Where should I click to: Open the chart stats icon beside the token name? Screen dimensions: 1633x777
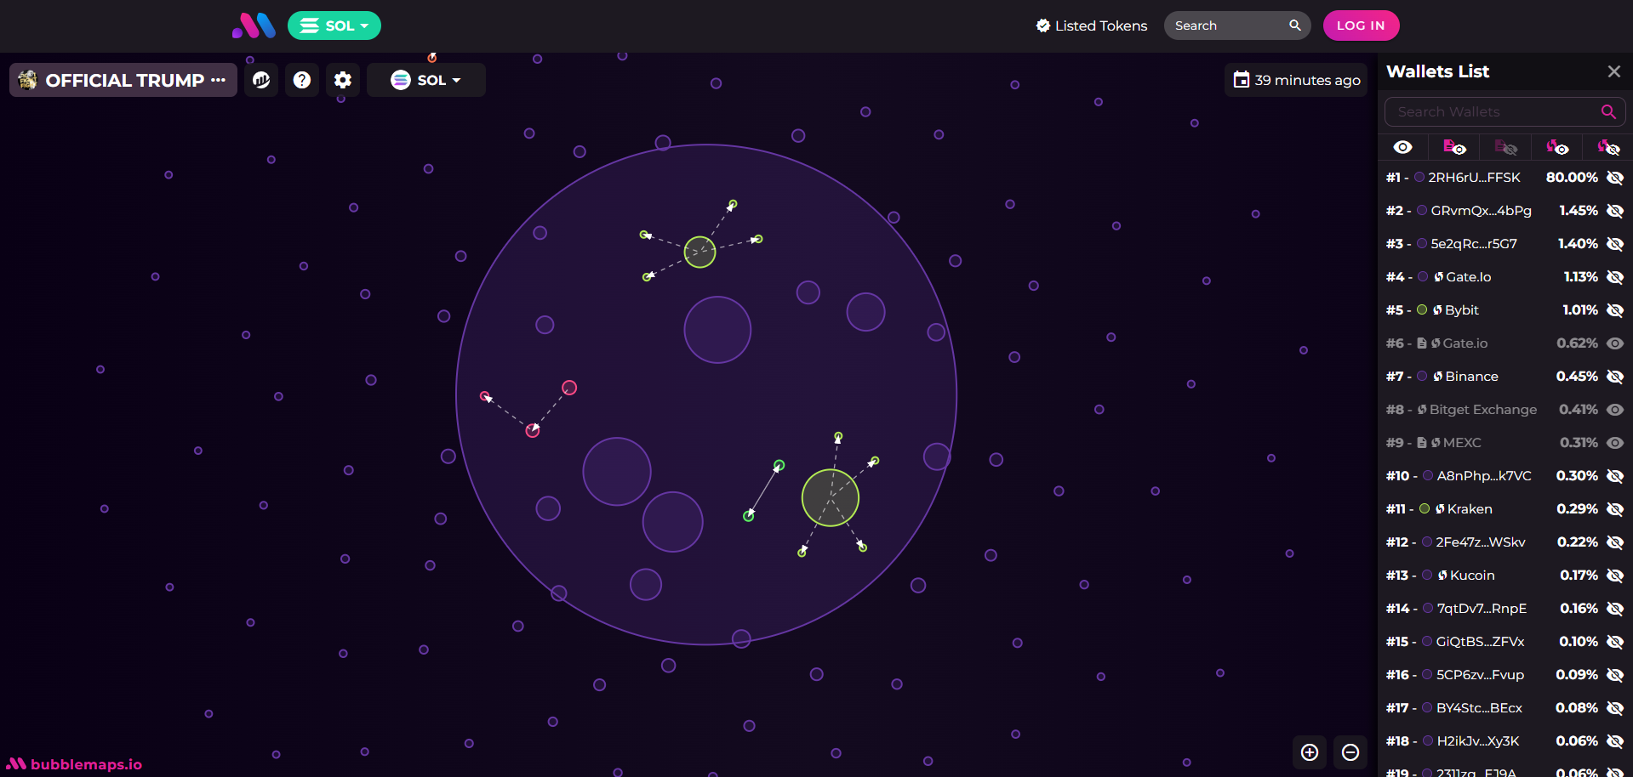point(261,80)
